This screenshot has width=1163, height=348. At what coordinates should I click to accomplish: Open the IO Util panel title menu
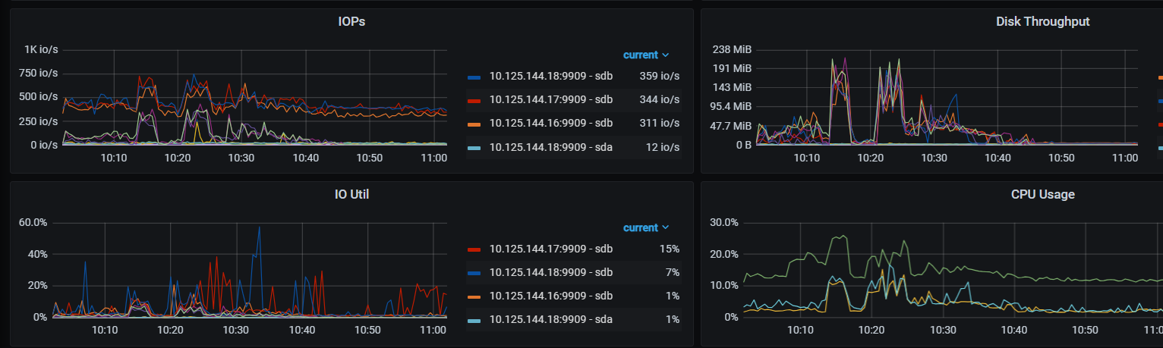[x=351, y=195]
